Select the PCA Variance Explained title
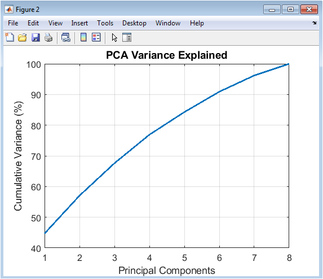This screenshot has width=323, height=279. tap(166, 55)
